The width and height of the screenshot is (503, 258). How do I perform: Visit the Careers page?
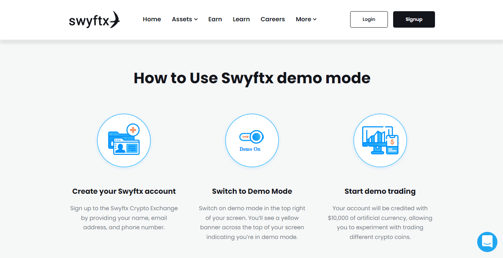pyautogui.click(x=273, y=19)
